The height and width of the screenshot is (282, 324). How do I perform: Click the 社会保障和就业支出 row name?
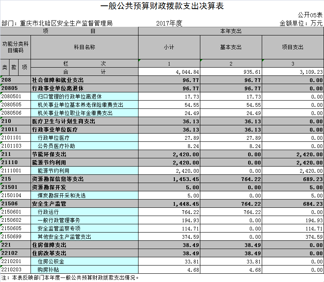pyautogui.click(x=85, y=80)
